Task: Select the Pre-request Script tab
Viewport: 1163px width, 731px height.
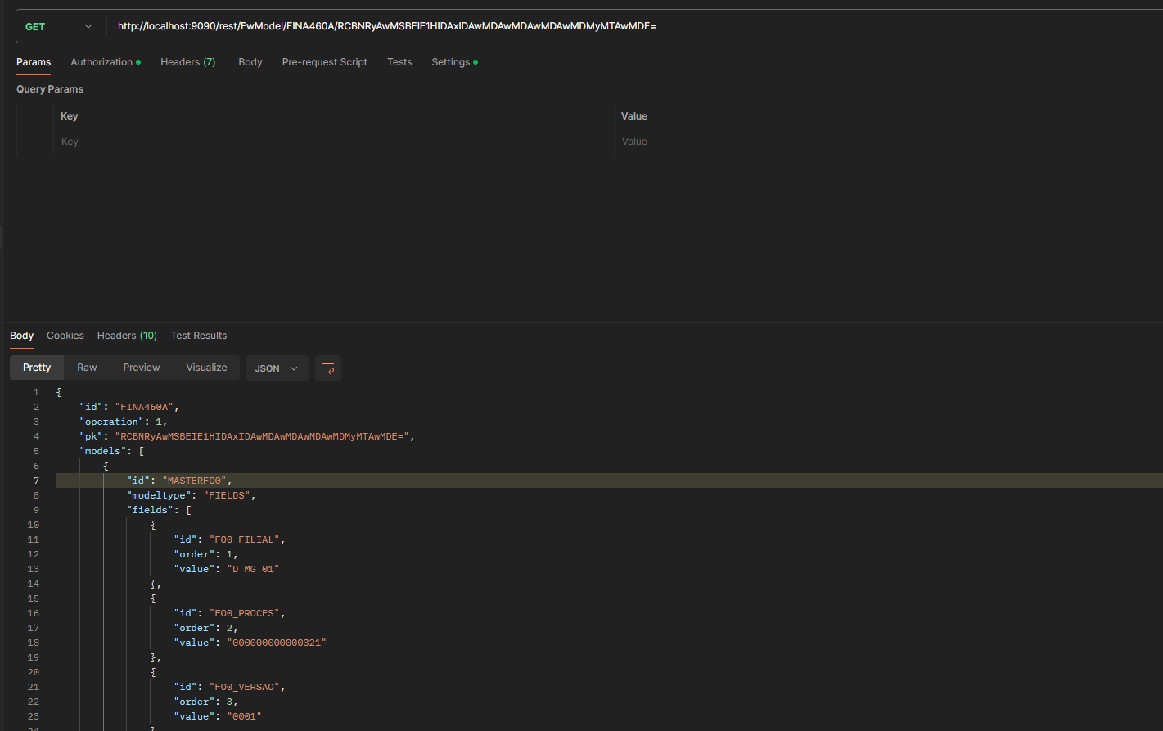Action: tap(324, 62)
